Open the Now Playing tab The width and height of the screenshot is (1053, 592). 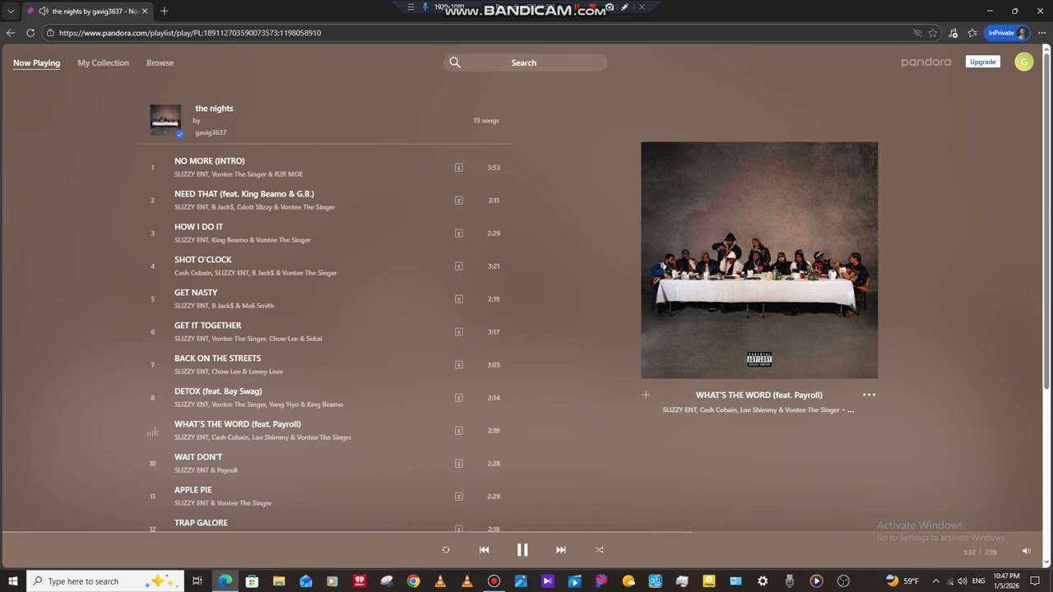pos(36,62)
